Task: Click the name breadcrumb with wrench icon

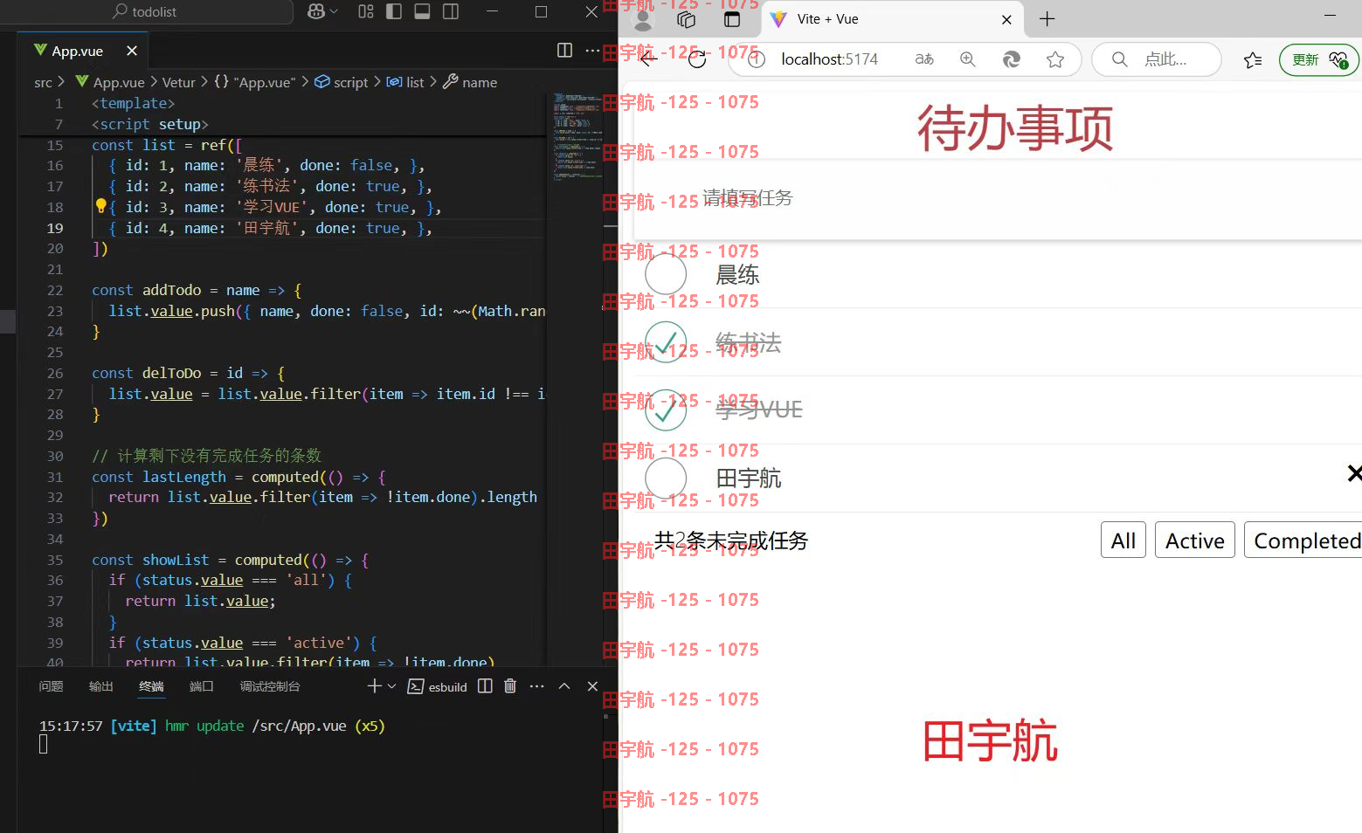Action: 470,82
